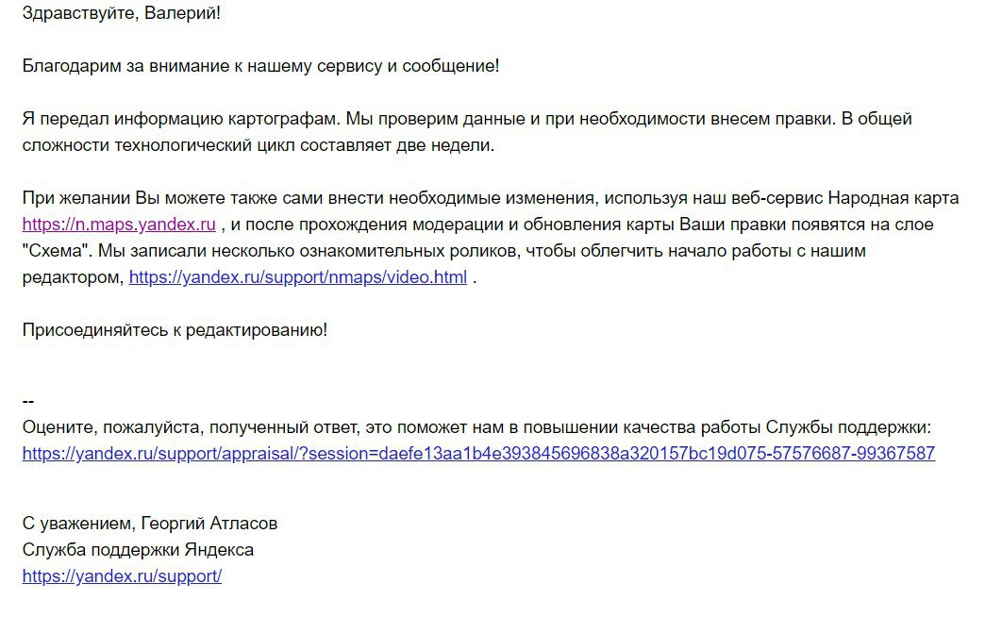Click the words "Народная карта"
The height and width of the screenshot is (617, 985).
[893, 198]
